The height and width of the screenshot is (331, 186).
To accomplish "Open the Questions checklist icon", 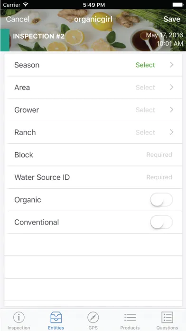I will click(x=167, y=317).
